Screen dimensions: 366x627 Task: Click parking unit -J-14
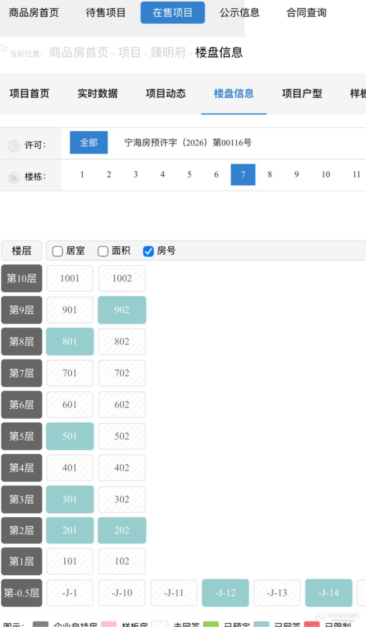tap(329, 593)
